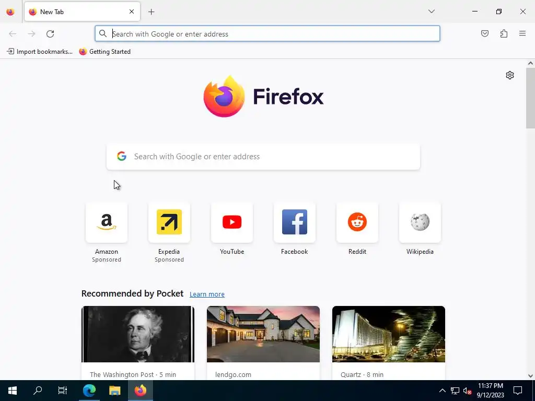Viewport: 535px width, 401px height.
Task: Focus the center Google search box
Action: (263, 157)
